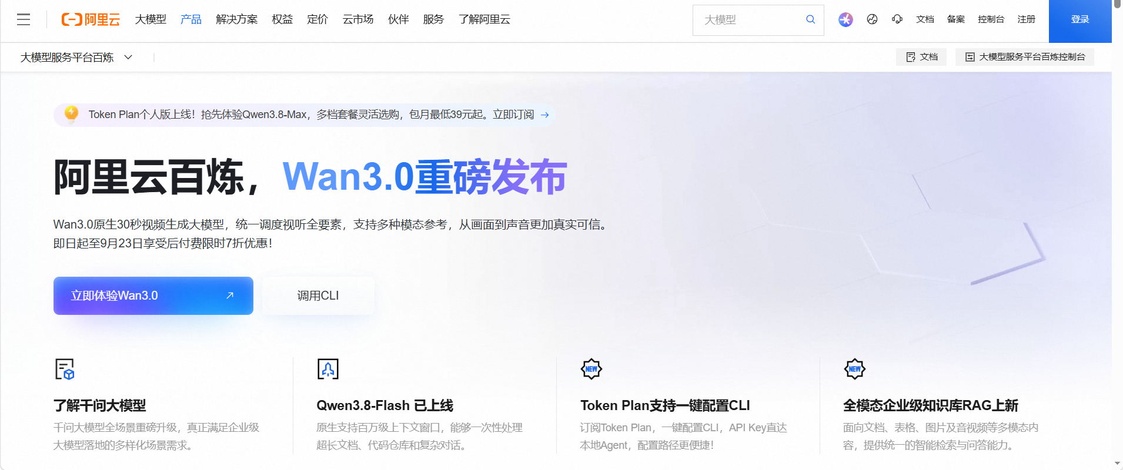Viewport: 1123px width, 470px height.
Task: Click the vertical scrollbar thumb
Action: [x=1117, y=5]
